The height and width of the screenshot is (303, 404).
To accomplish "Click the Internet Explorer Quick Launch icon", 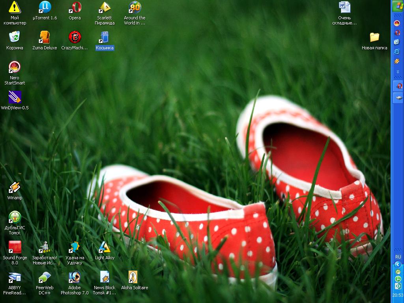I will (x=397, y=52).
